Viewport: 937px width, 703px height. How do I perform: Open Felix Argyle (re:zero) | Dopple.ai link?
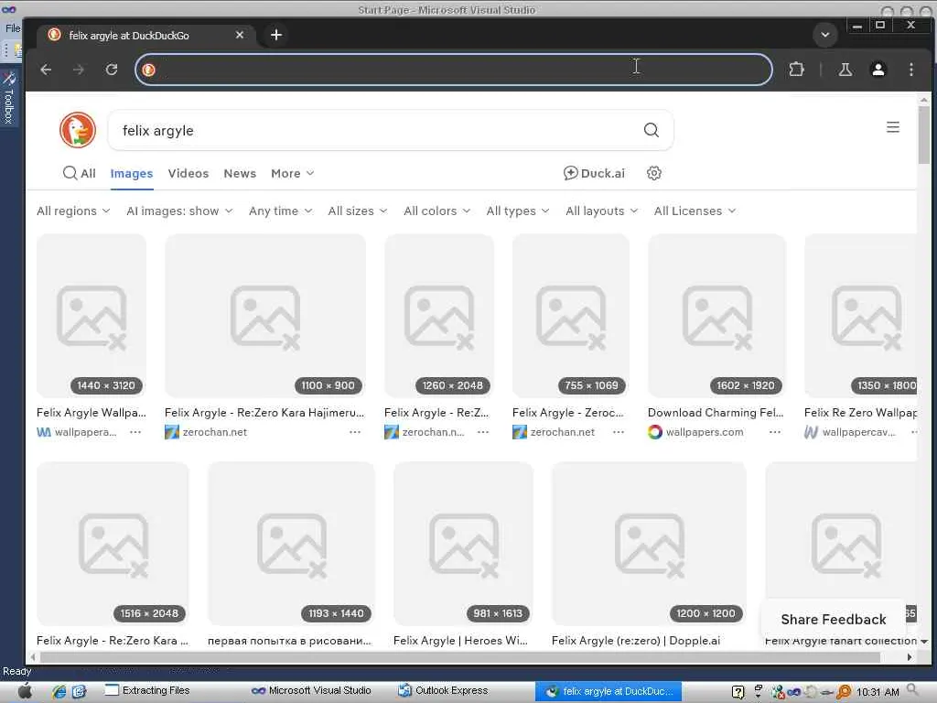click(x=636, y=640)
